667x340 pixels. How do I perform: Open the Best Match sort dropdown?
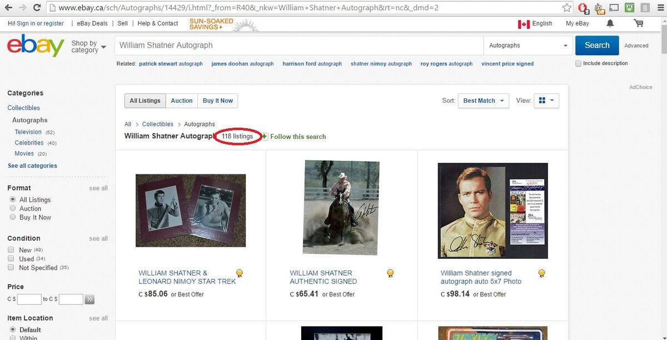pyautogui.click(x=483, y=101)
